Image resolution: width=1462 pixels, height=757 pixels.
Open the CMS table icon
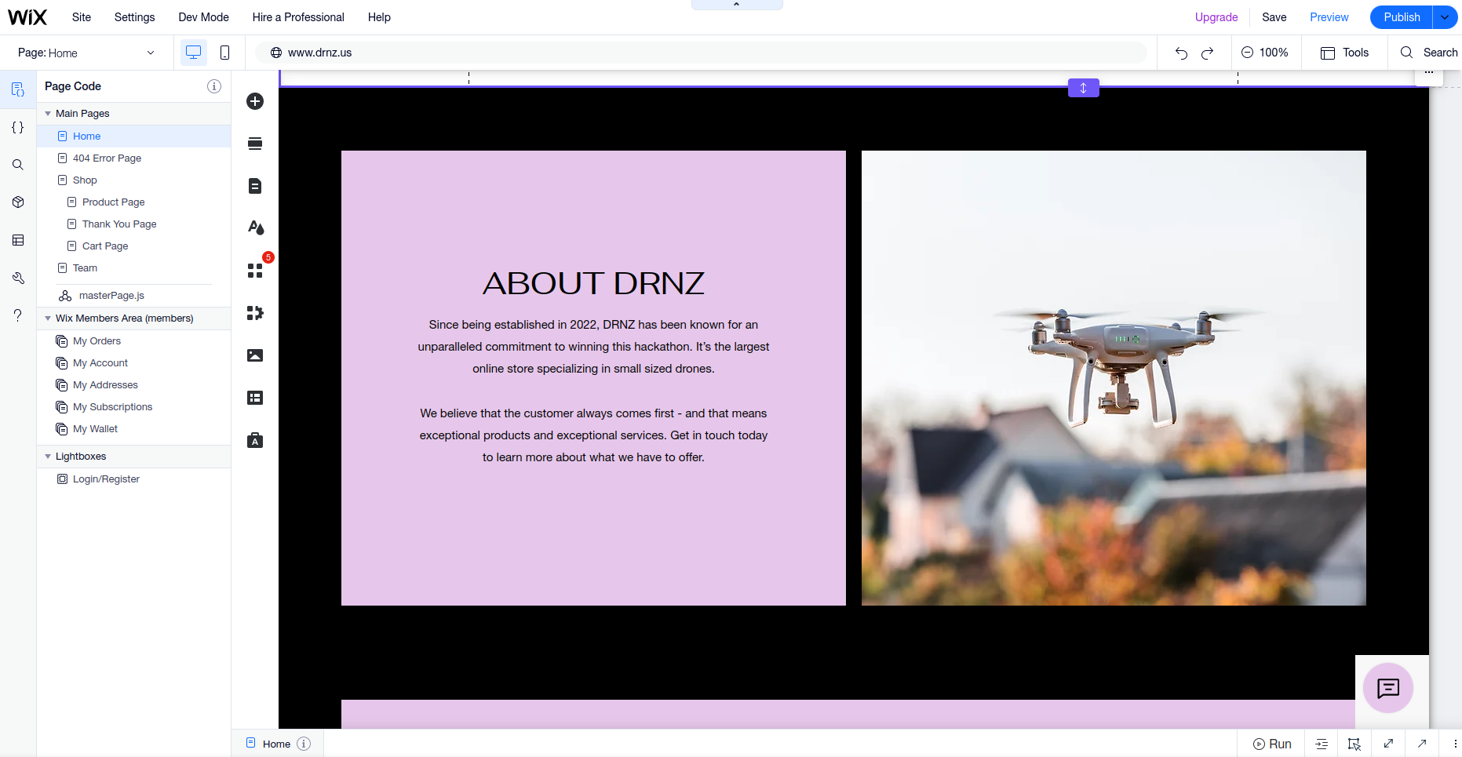[x=255, y=398]
